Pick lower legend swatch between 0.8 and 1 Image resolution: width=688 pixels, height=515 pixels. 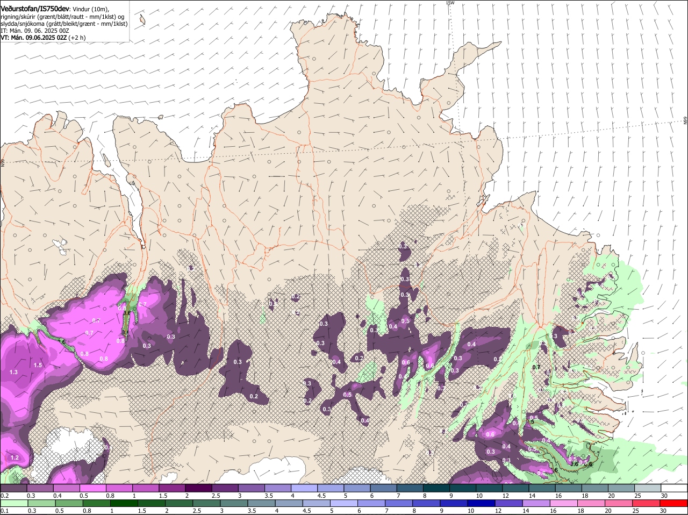coord(96,503)
